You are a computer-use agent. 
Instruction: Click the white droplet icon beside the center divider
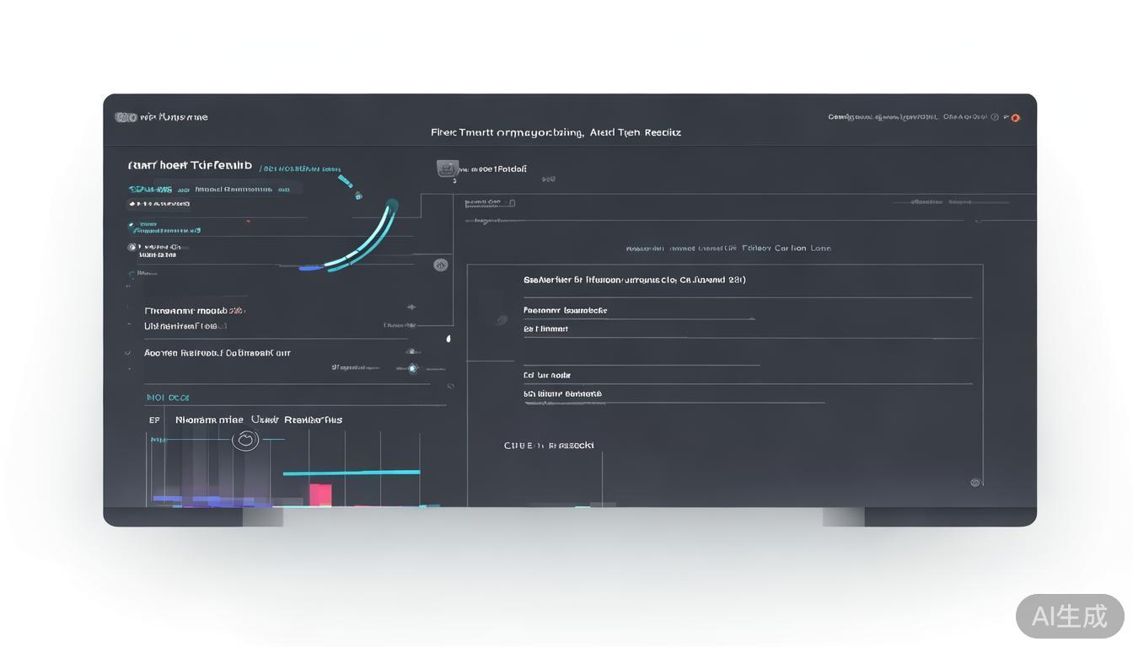click(448, 339)
